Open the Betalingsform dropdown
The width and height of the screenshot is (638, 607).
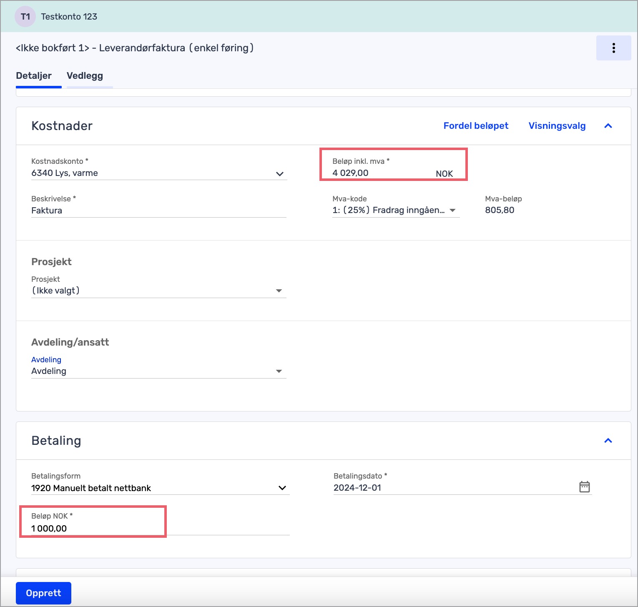pos(160,488)
